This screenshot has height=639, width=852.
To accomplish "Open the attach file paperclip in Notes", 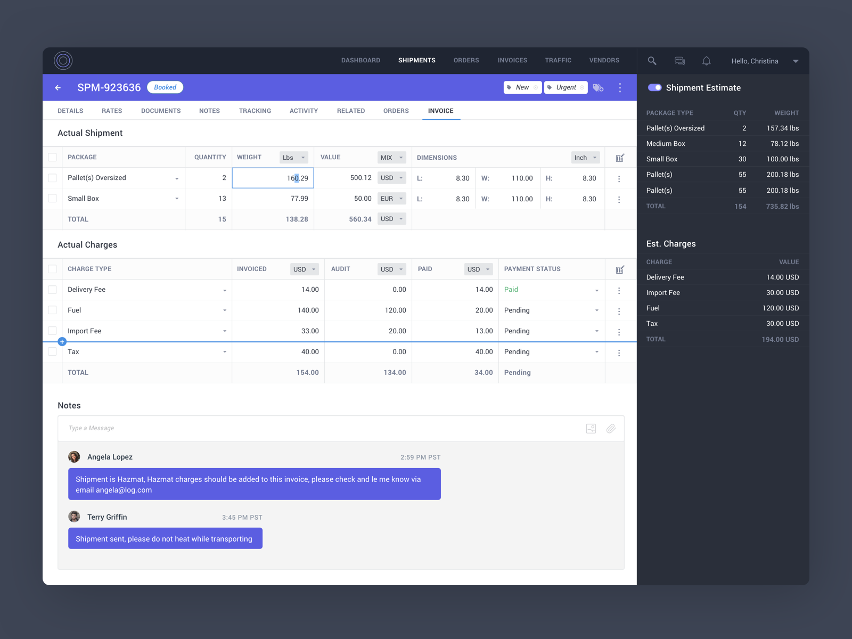I will tap(611, 429).
